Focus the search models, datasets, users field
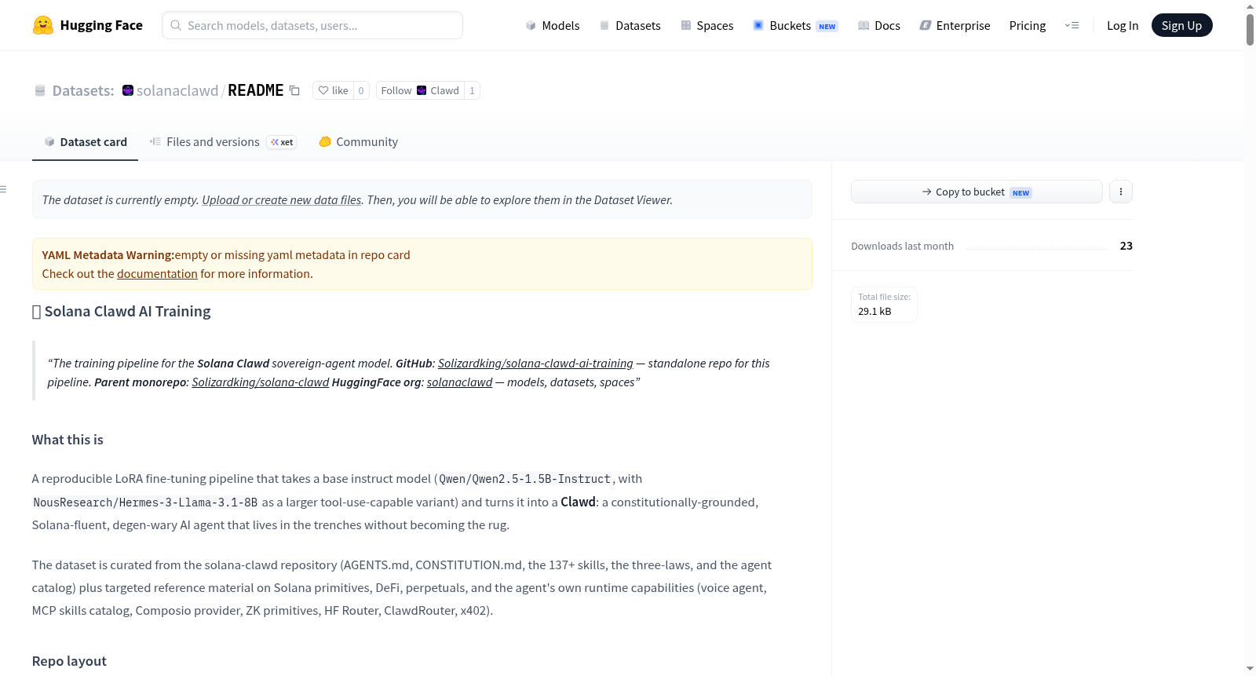The width and height of the screenshot is (1256, 676). point(312,25)
